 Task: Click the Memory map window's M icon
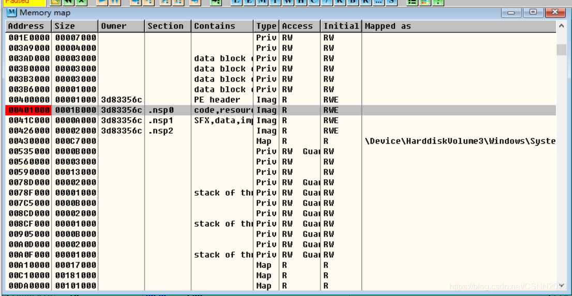(x=12, y=13)
